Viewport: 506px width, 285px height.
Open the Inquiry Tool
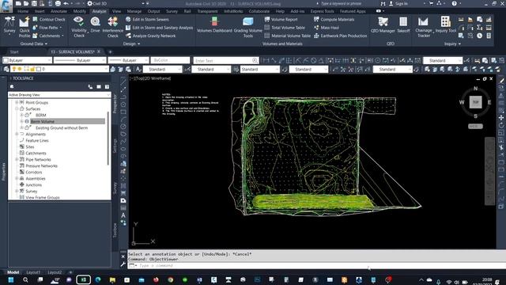coord(446,25)
